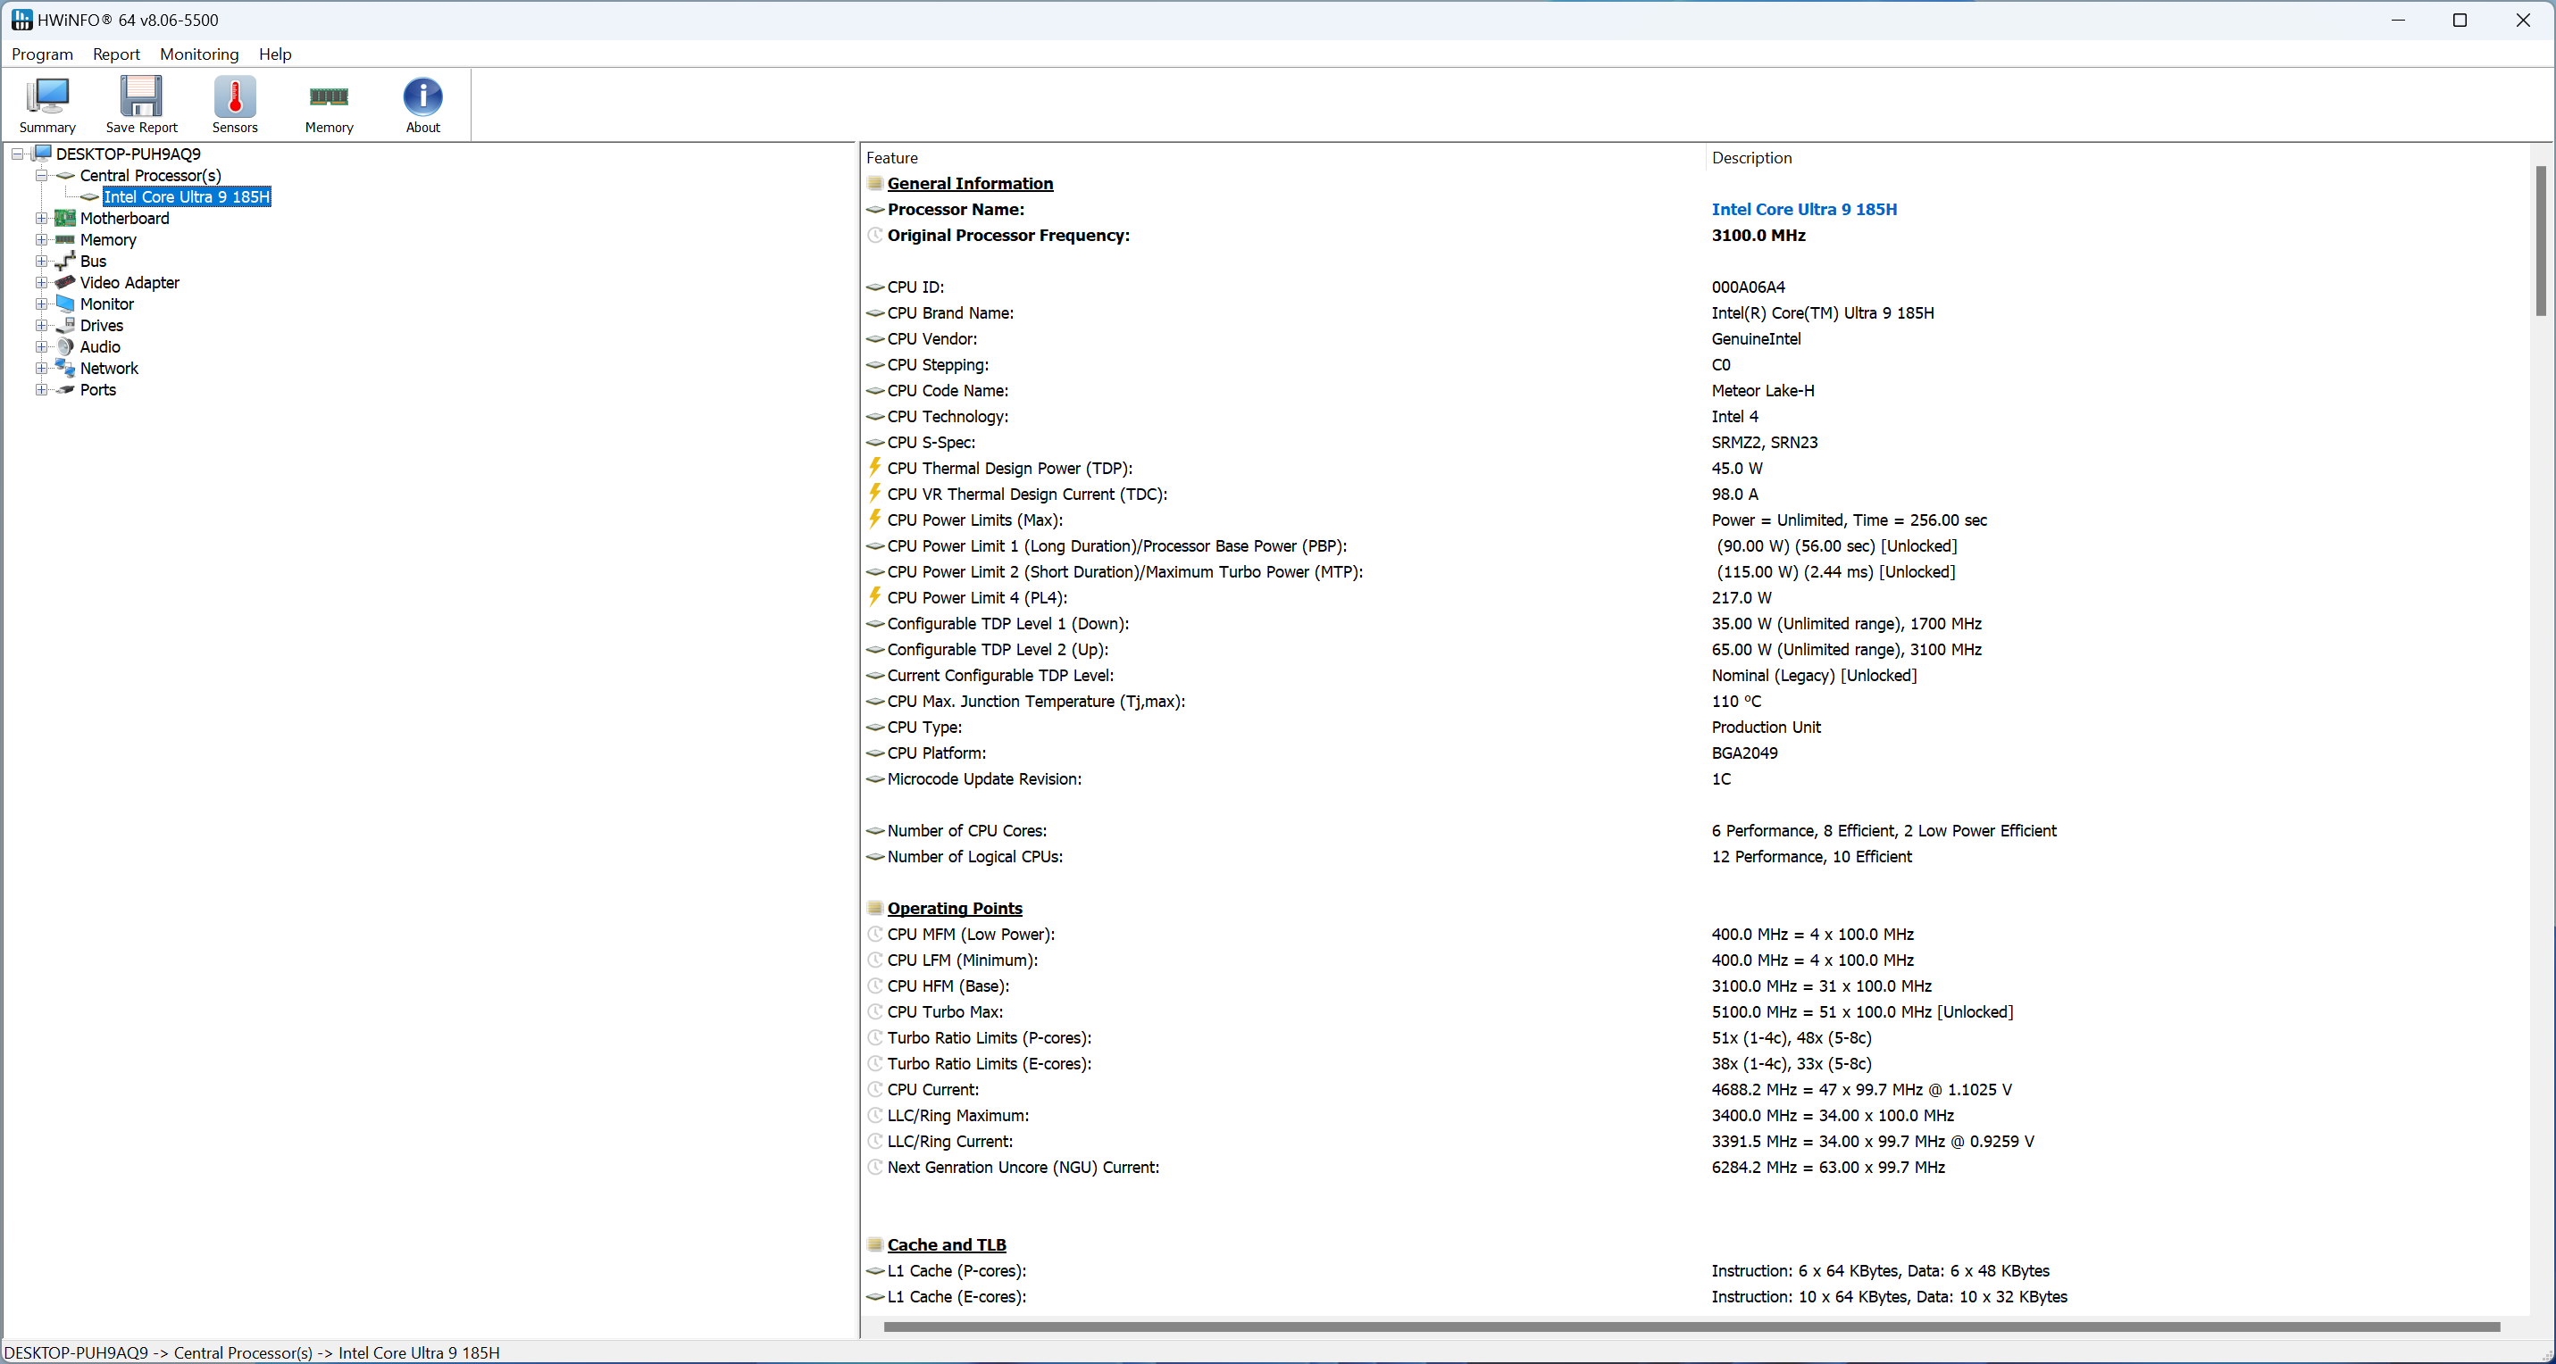The width and height of the screenshot is (2556, 1364).
Task: Click clock icon beside CPU Turbo Max
Action: click(874, 1011)
